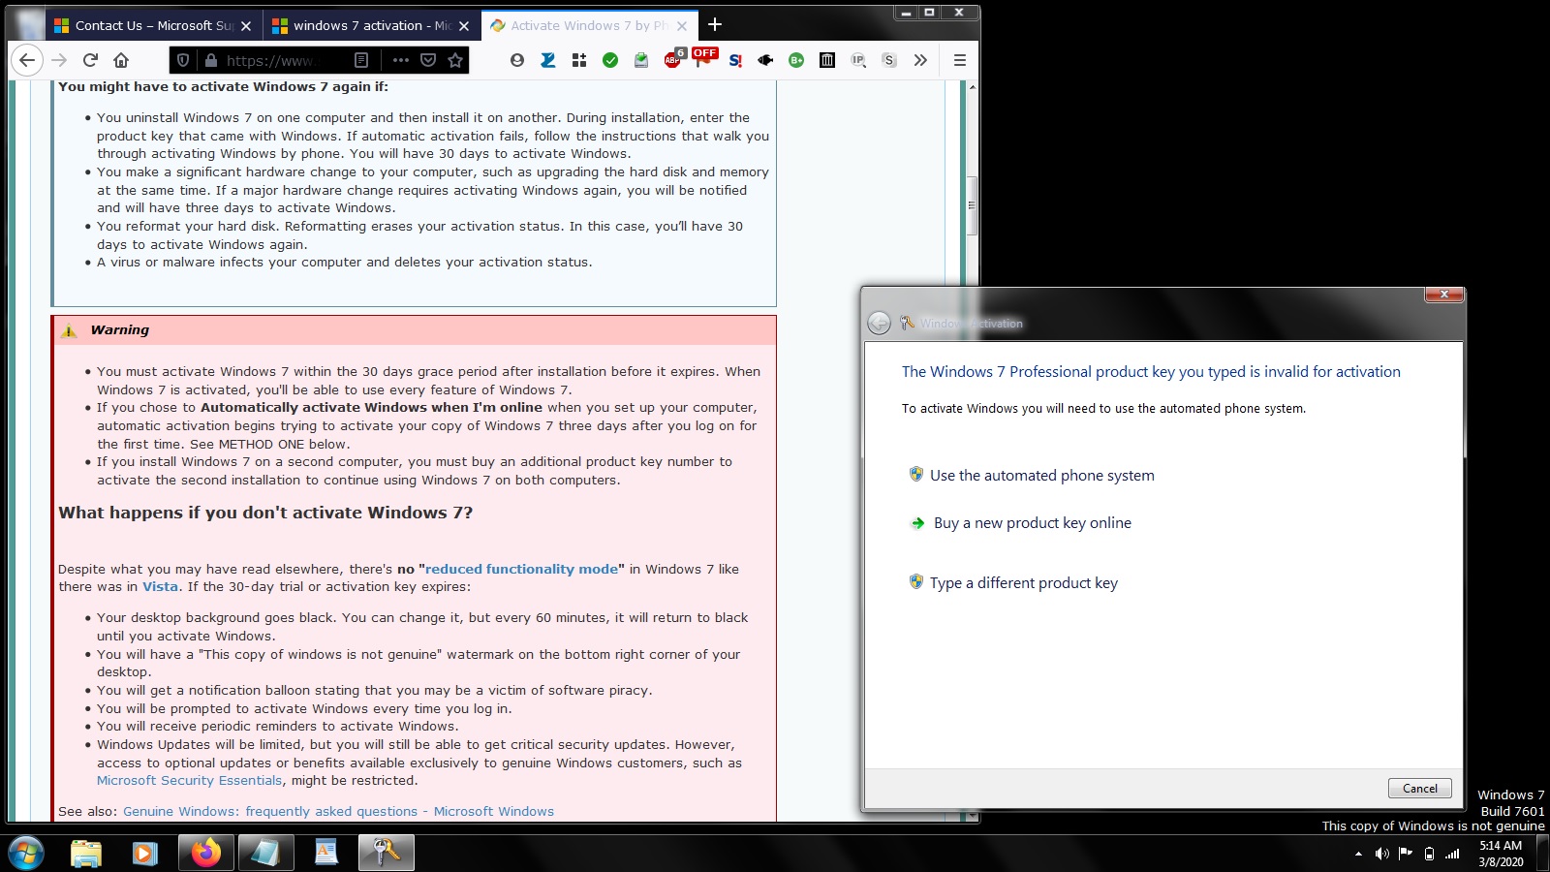Click the padlock site info icon
The image size is (1550, 872).
(x=210, y=60)
